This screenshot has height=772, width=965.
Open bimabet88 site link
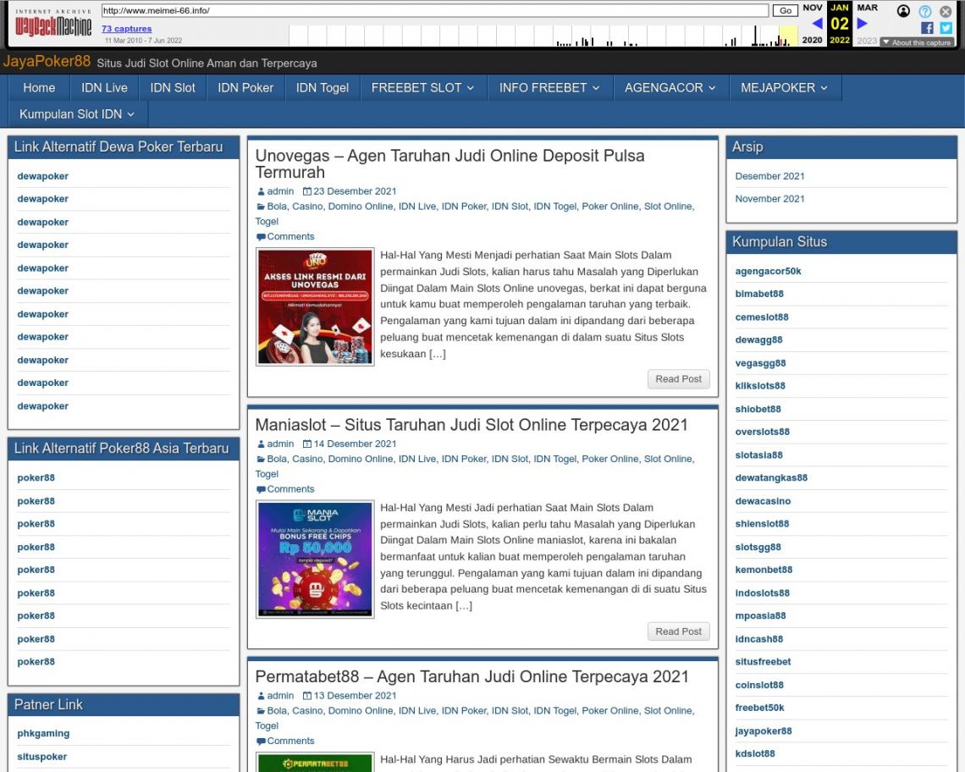click(x=758, y=294)
